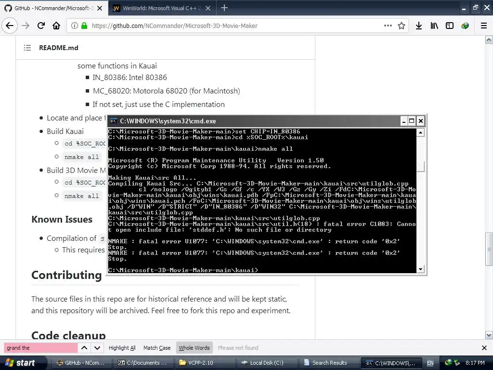Image resolution: width=493 pixels, height=370 pixels.
Task: Click the README.md heading
Action: click(x=58, y=48)
